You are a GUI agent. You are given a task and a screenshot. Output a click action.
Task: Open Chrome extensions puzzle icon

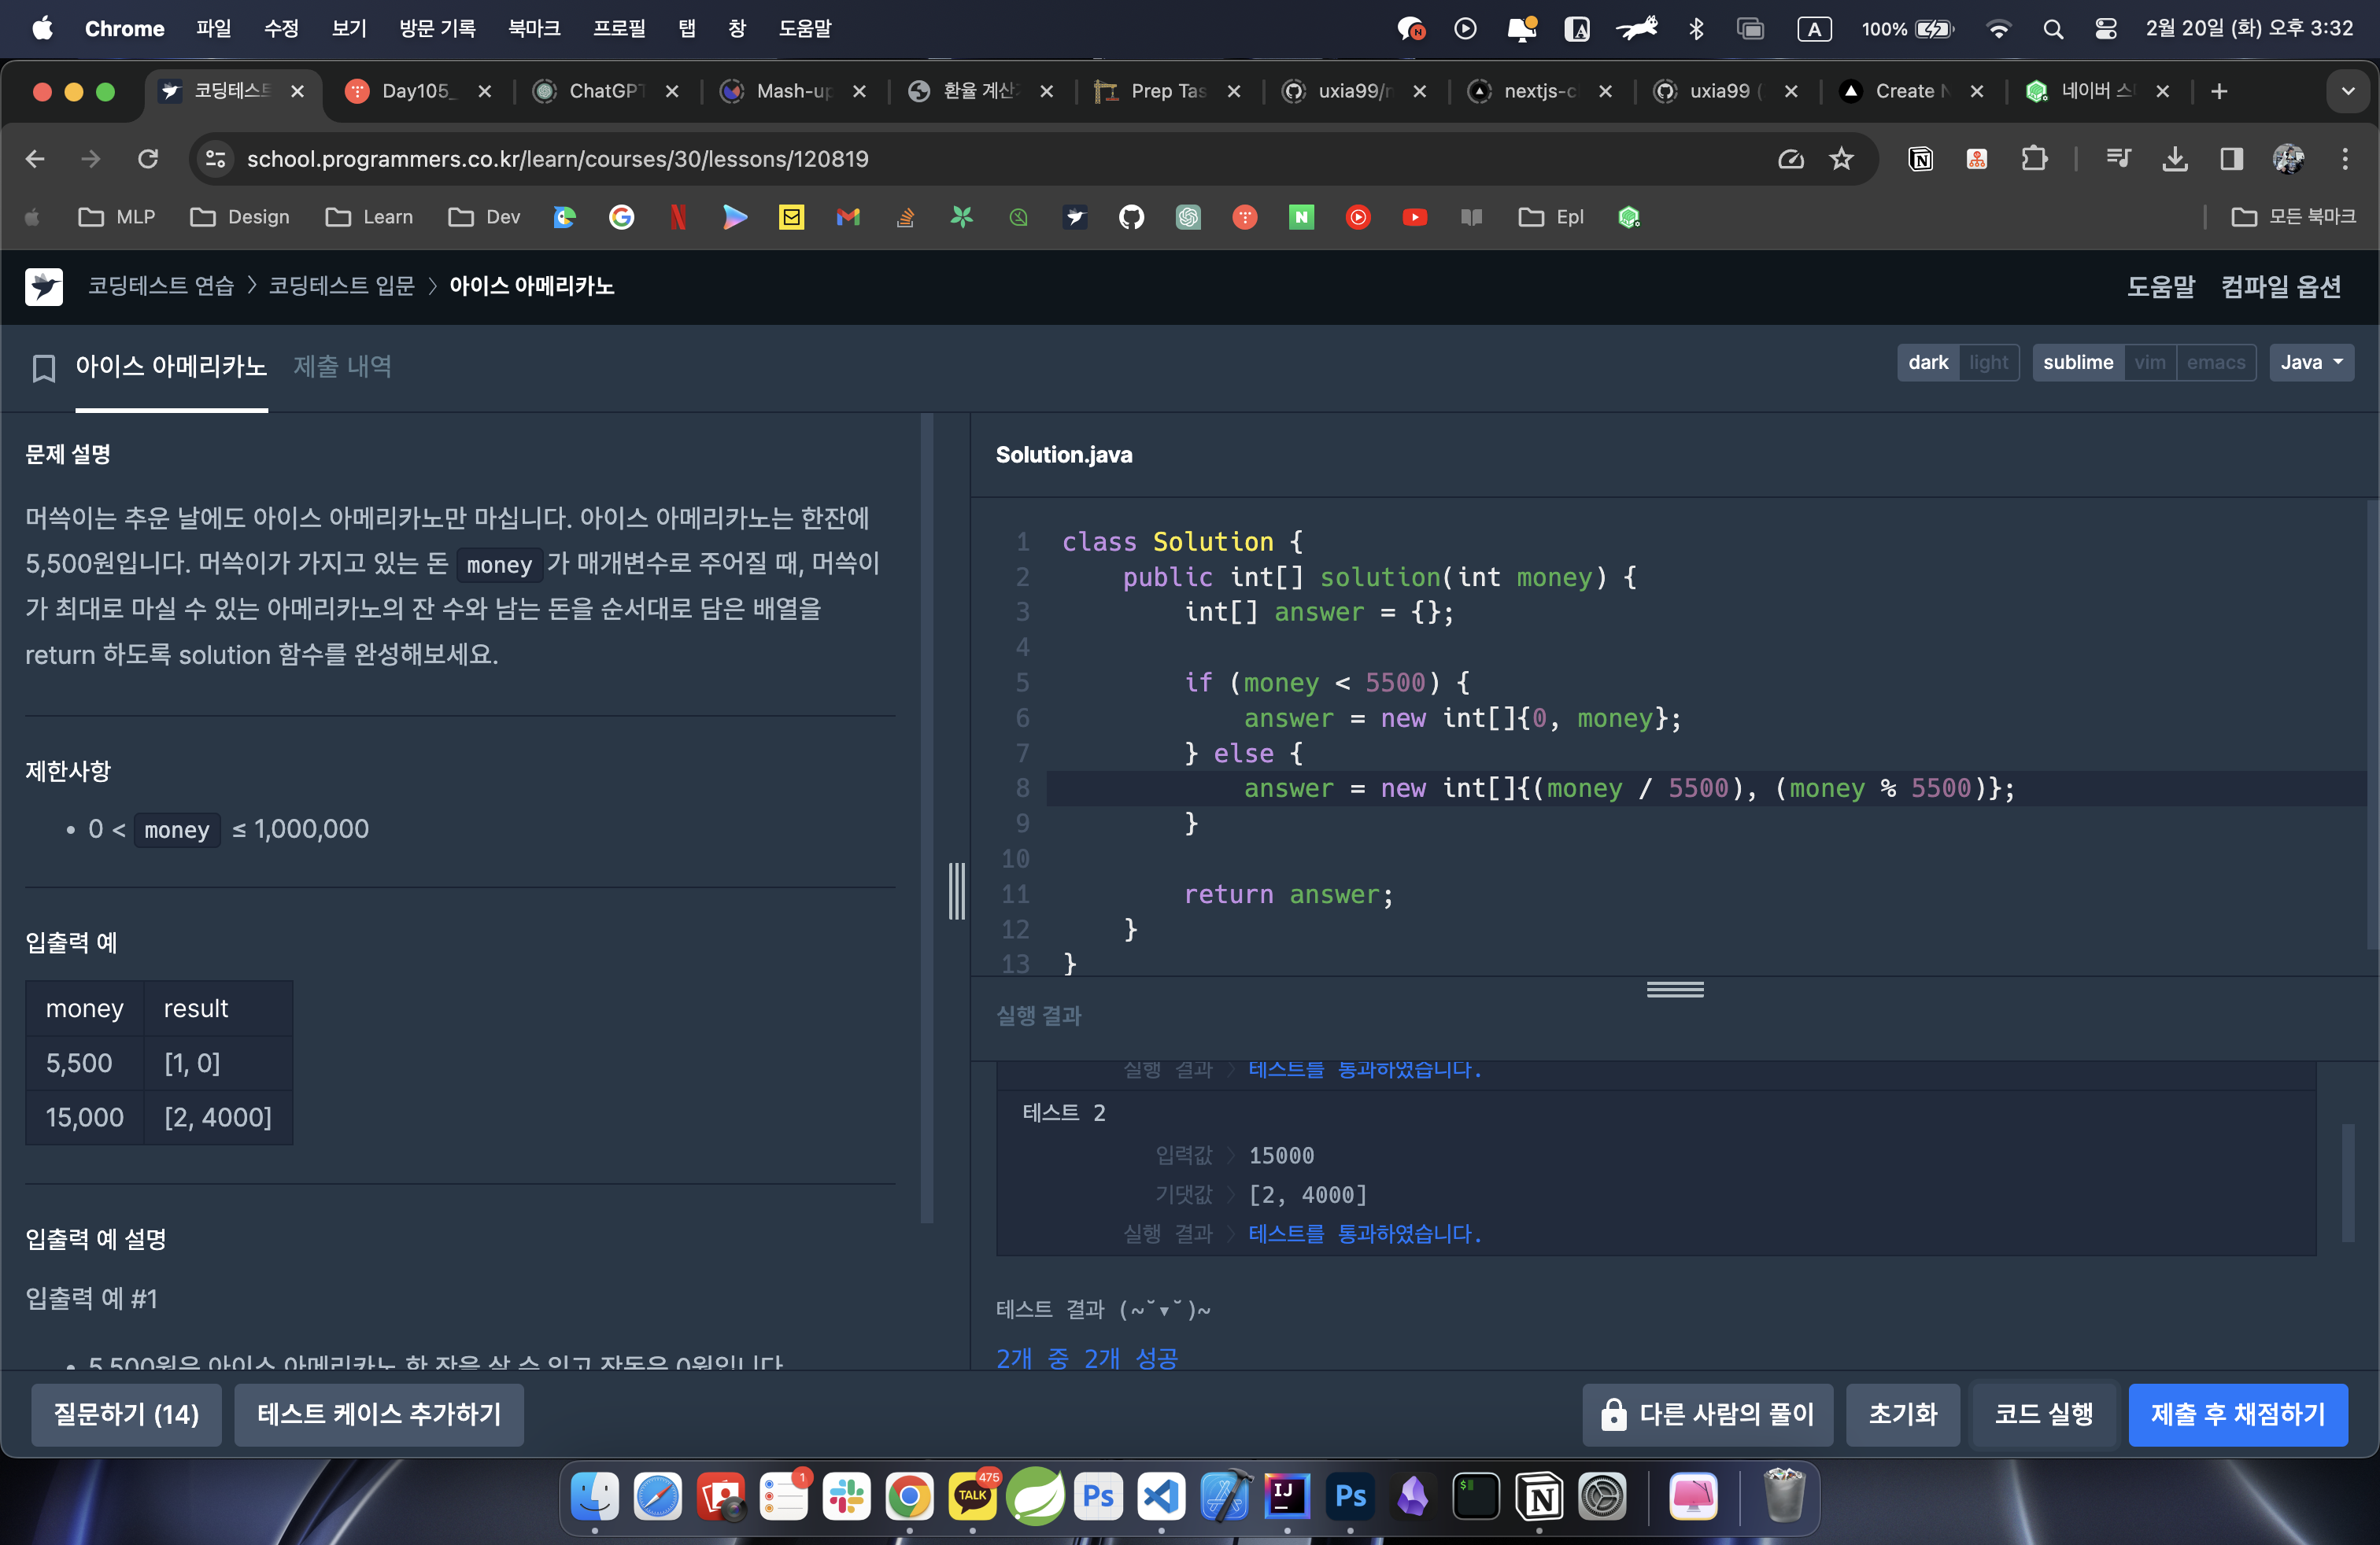[x=2034, y=159]
